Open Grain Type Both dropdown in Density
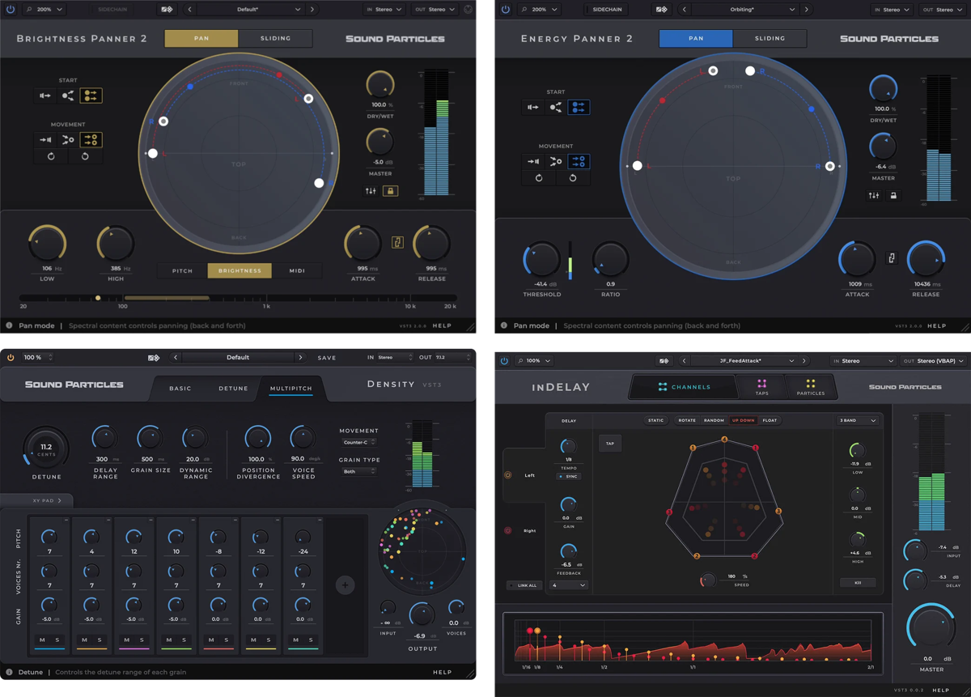The height and width of the screenshot is (697, 971). [x=360, y=471]
